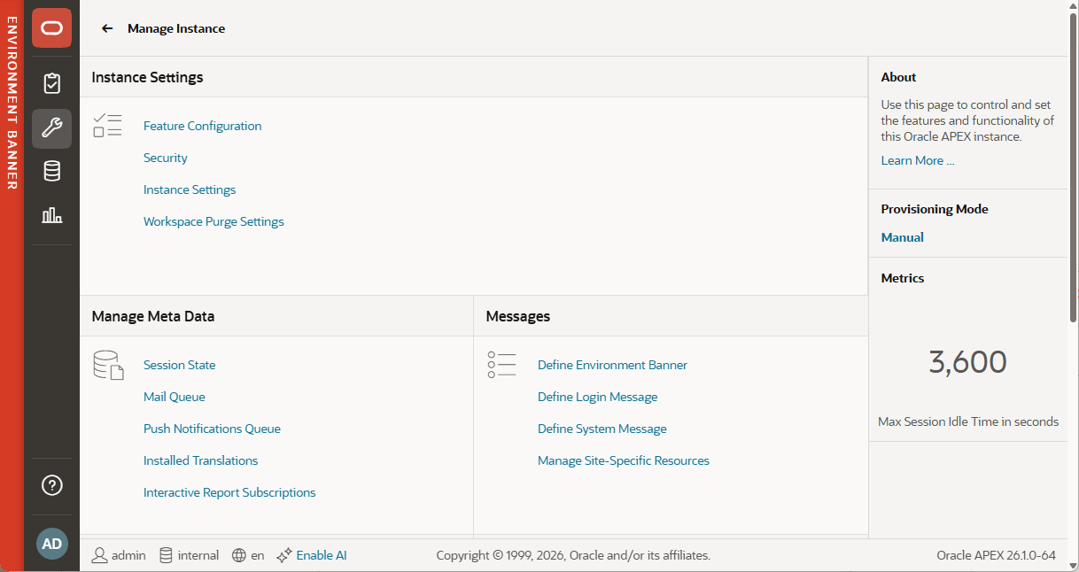Open the Instance Settings link
Image resolution: width=1079 pixels, height=572 pixels.
(190, 189)
